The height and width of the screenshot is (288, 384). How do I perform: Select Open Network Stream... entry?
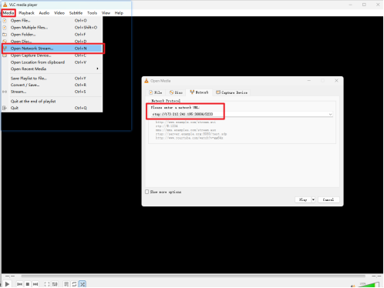pyautogui.click(x=52, y=49)
